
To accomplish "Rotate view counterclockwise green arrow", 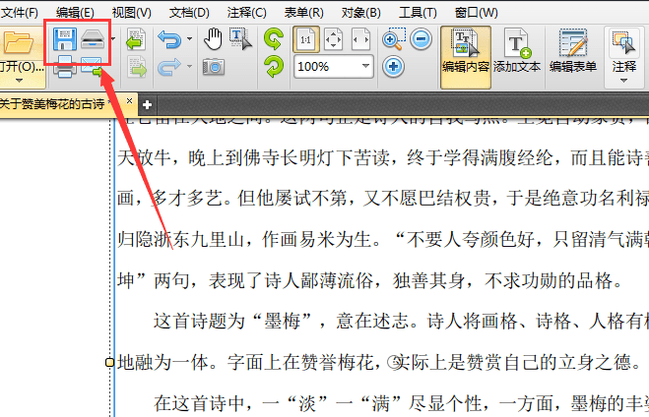I will click(274, 39).
